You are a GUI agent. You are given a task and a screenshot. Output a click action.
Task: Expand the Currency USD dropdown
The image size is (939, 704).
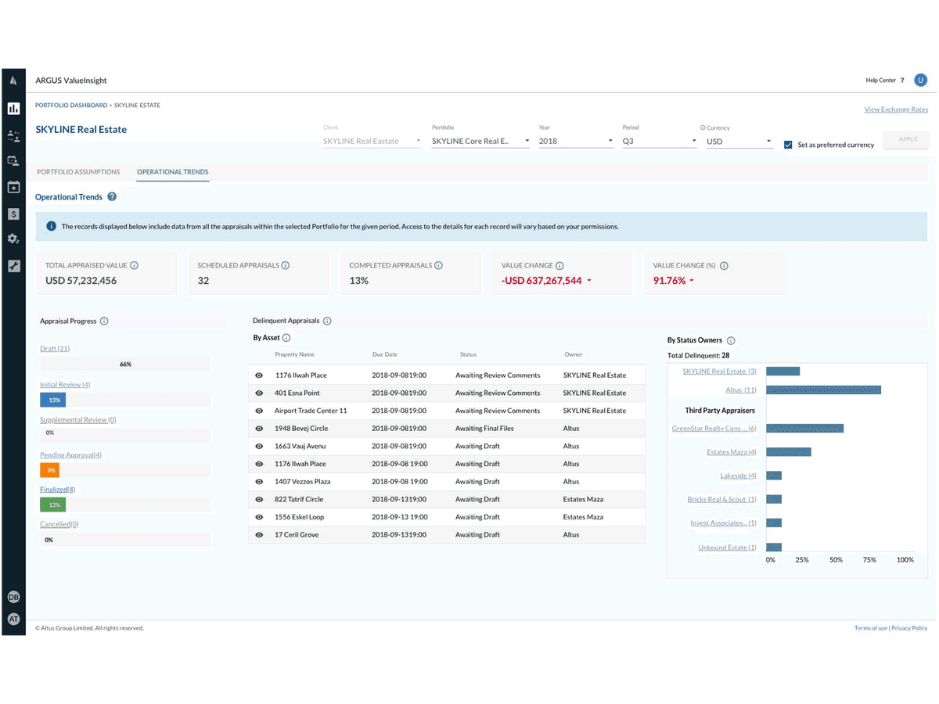[736, 140]
